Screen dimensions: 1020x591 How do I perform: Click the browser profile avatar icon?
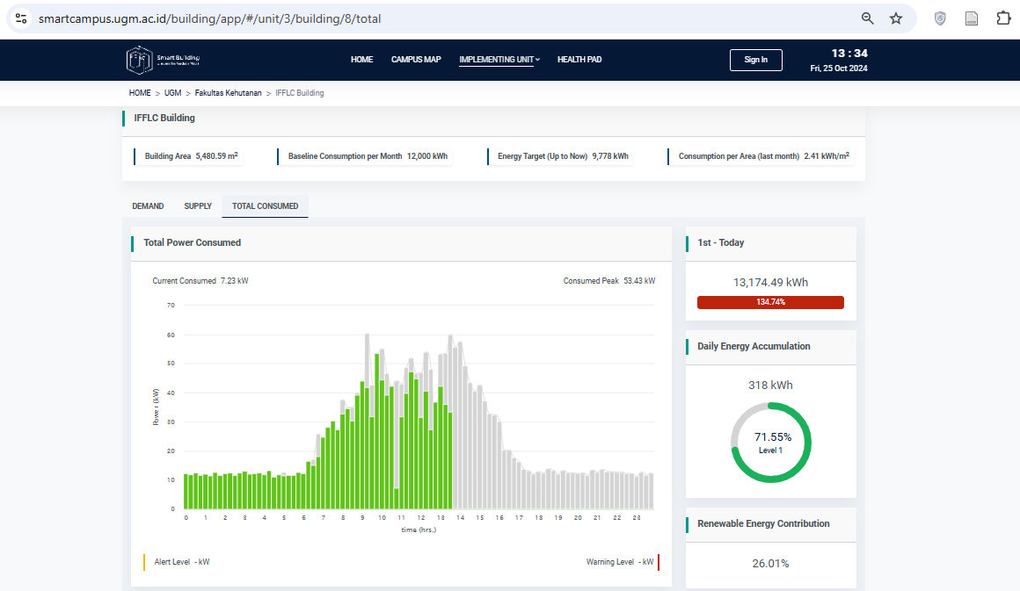pyautogui.click(x=19, y=18)
